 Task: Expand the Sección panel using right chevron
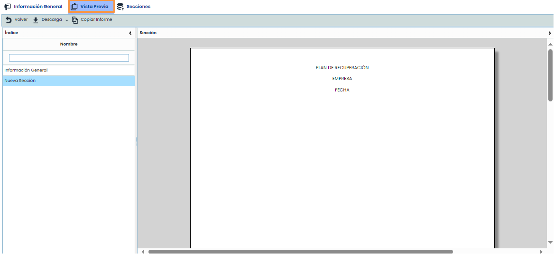(550, 33)
